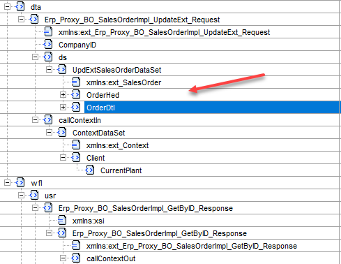Screen dimensions: 341x264
Task: Select the OrderHed tree row
Action: (170, 95)
